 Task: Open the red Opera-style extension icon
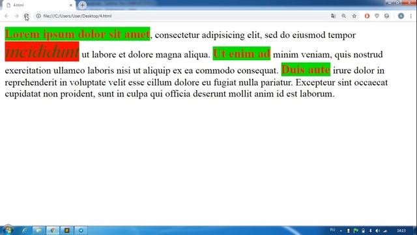(367, 16)
